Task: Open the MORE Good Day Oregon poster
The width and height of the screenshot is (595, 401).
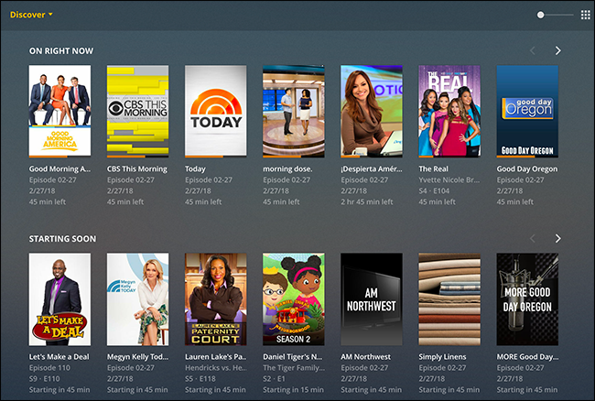Action: tap(527, 299)
